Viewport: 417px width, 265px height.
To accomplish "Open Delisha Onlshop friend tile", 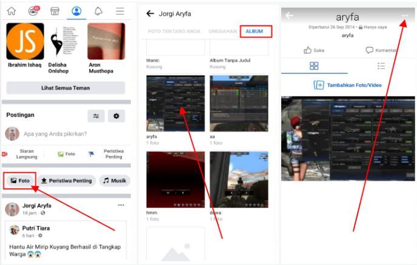I will click(x=63, y=49).
